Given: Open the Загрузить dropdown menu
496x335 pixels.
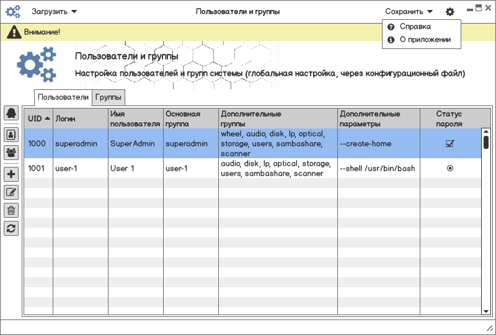Looking at the screenshot, I should pos(55,11).
